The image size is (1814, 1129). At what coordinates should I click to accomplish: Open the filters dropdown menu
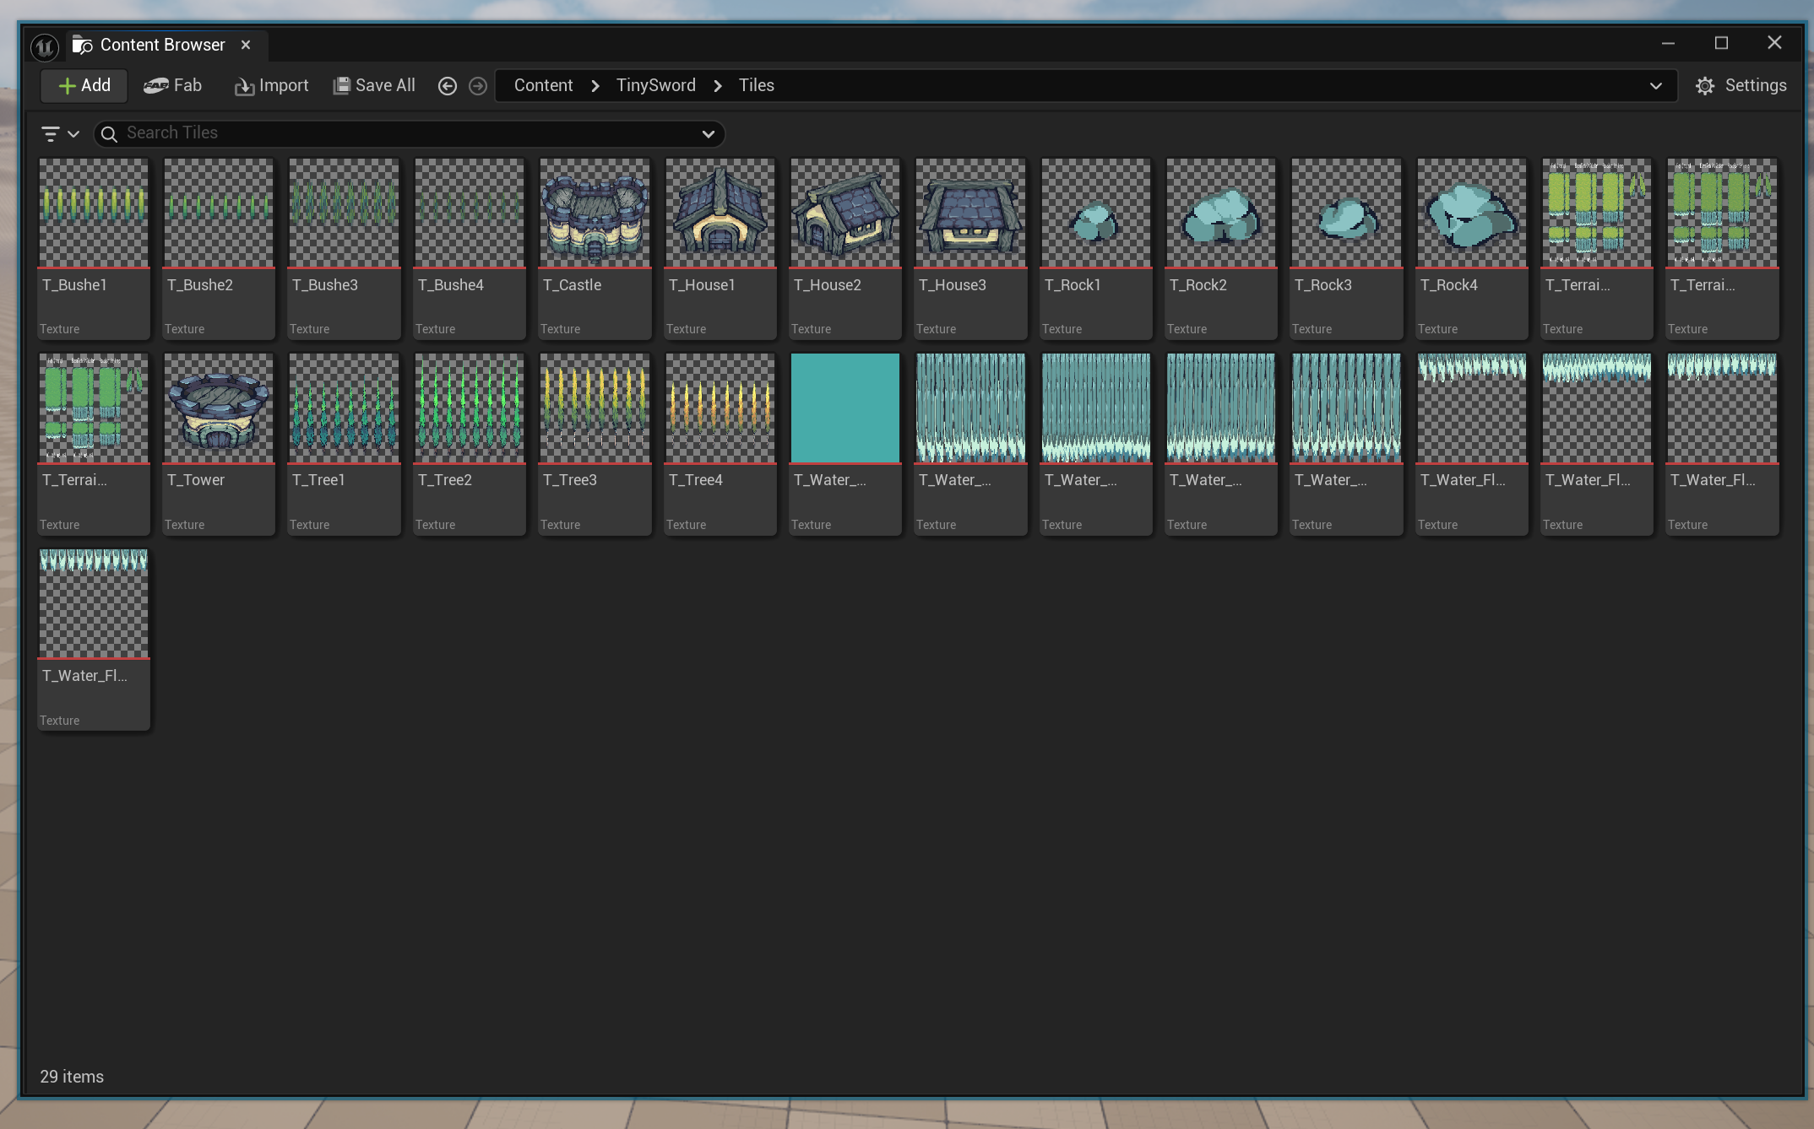point(60,133)
